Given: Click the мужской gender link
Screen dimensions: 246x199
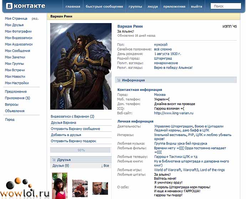Looking at the screenshot, I should pos(161,44).
